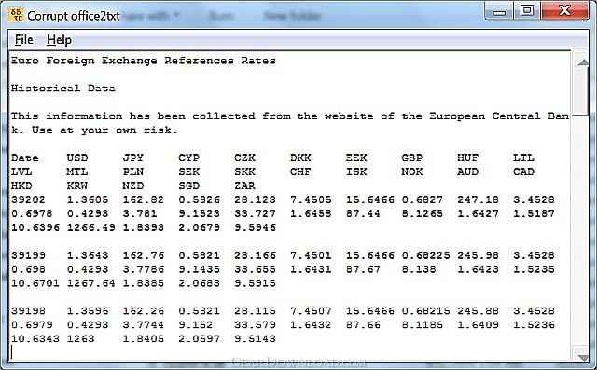597x370 pixels.
Task: Click the window title bar text
Action: click(74, 16)
